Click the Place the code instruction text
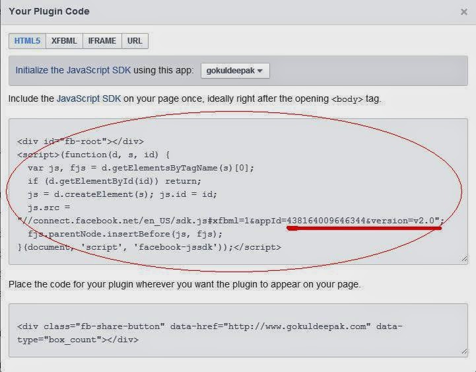The image size is (476, 372). (185, 285)
